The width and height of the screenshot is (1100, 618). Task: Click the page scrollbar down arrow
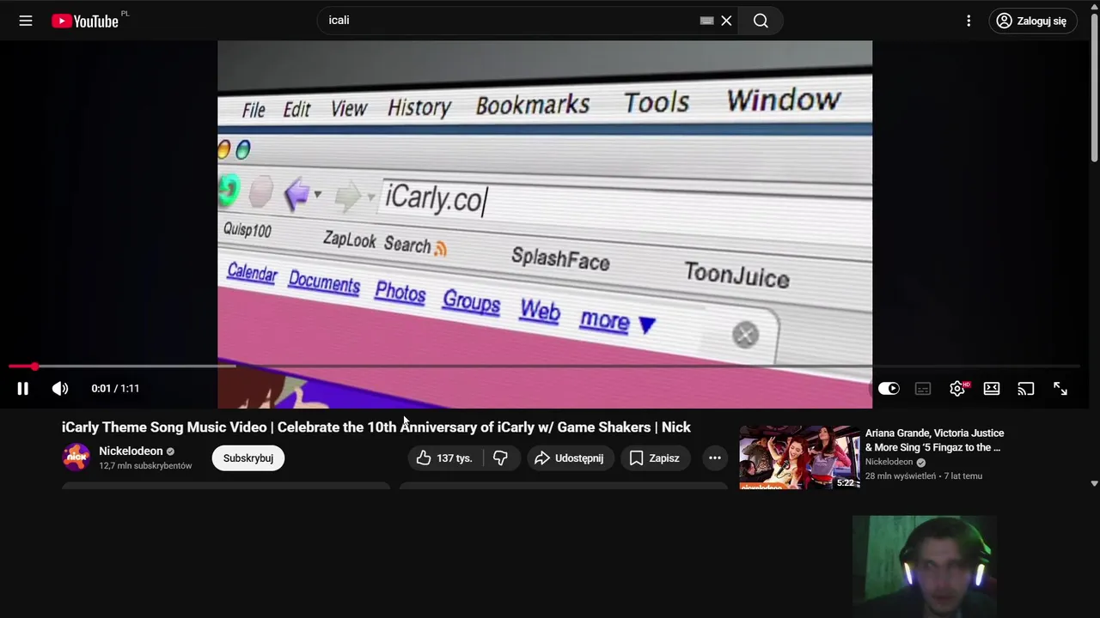[x=1094, y=483]
